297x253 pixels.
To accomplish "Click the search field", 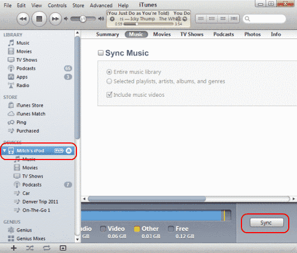I will click(x=264, y=19).
